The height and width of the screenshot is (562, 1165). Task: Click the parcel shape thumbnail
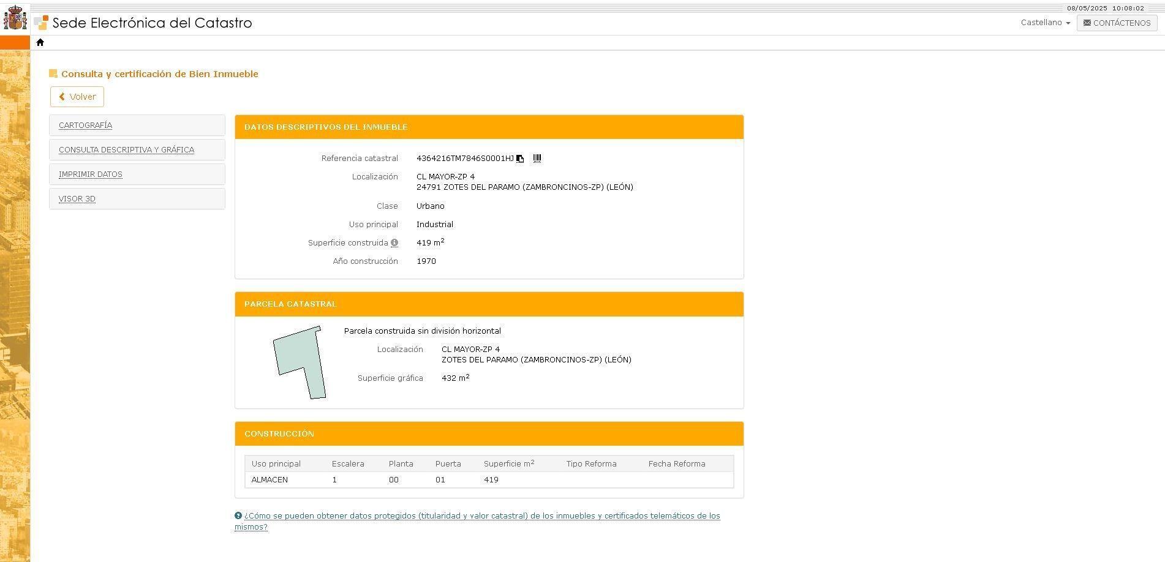300,362
